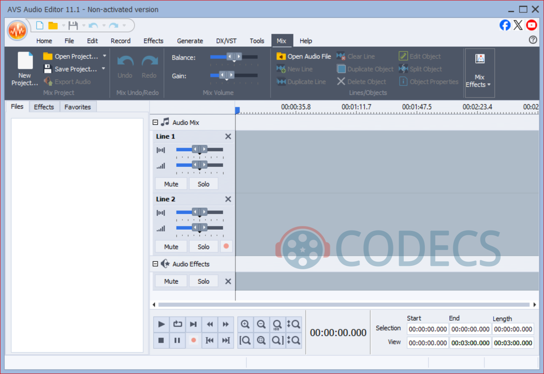Screen dimensions: 544x374
Task: Solo the Line 2 track
Action: (203, 247)
